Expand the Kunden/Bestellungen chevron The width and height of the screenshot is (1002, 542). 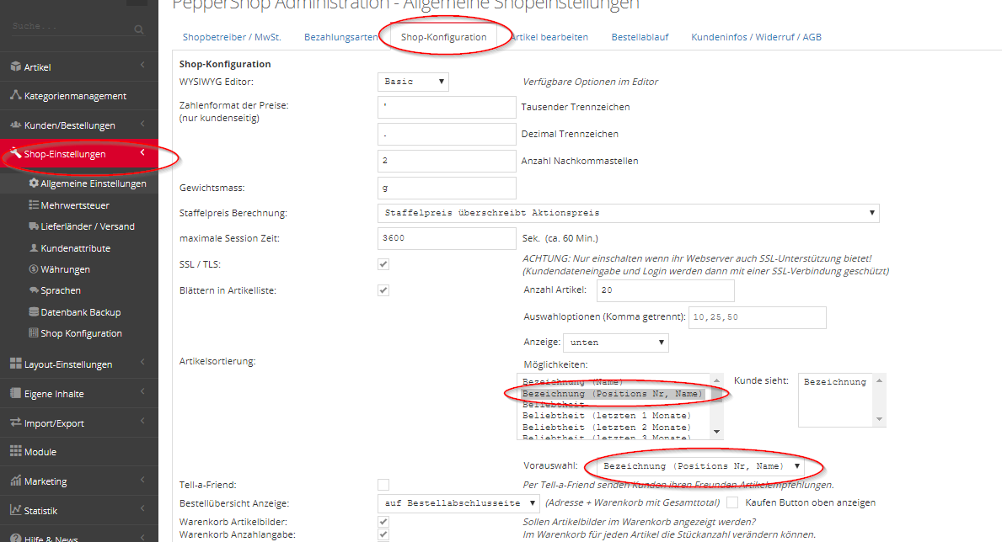[x=142, y=123]
